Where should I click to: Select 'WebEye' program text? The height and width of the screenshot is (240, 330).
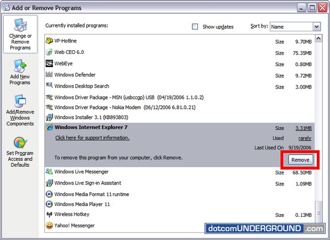coord(63,63)
